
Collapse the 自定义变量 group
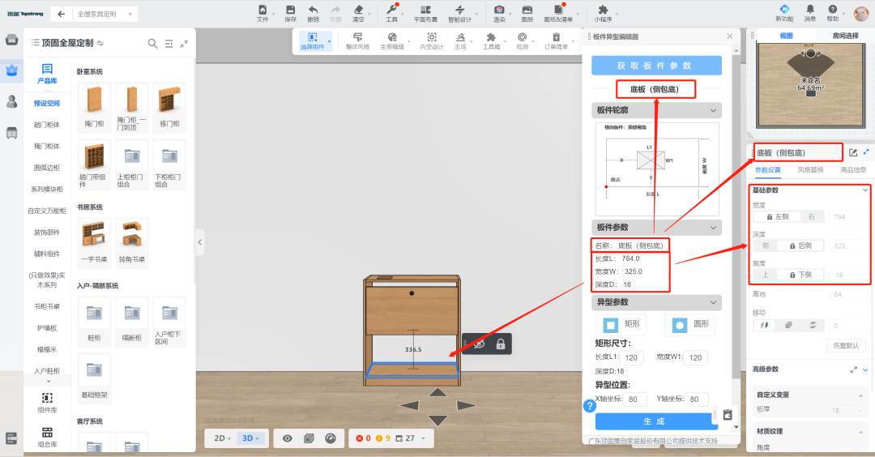(860, 395)
